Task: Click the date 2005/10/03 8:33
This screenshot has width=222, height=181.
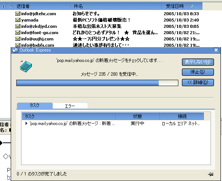Action: (x=181, y=14)
